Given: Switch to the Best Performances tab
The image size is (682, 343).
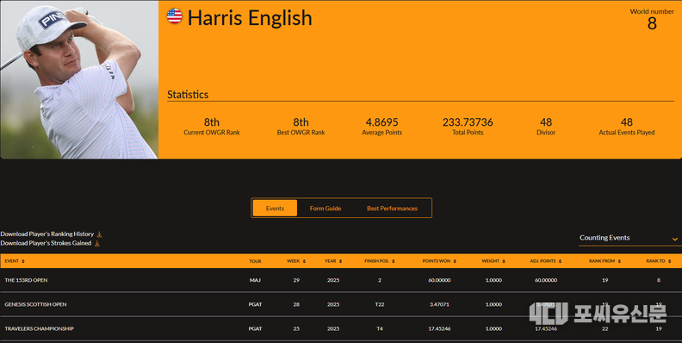Looking at the screenshot, I should [392, 208].
